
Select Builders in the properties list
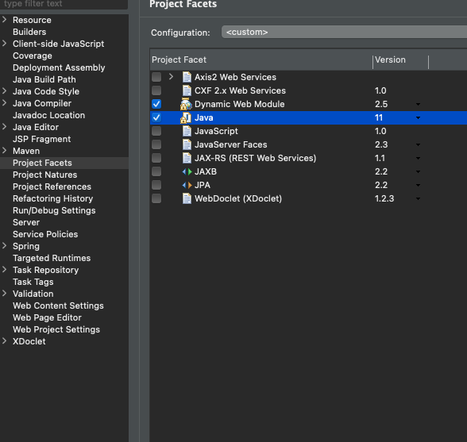point(29,32)
